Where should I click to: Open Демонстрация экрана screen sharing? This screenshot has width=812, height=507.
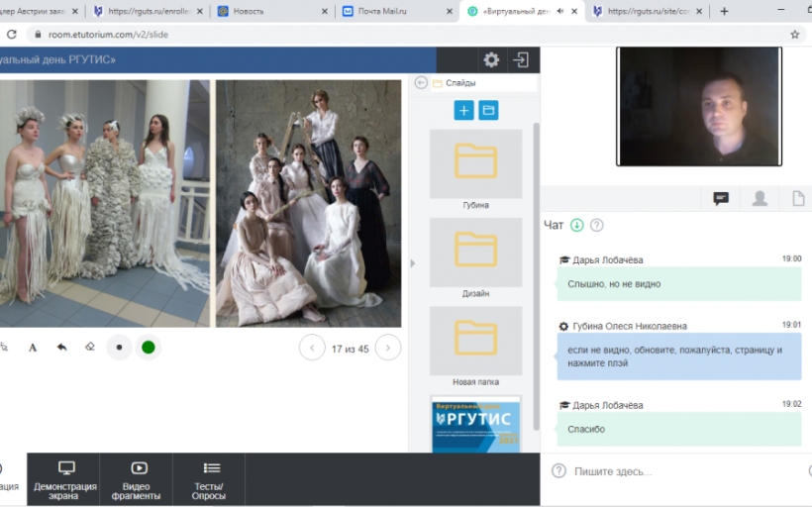pyautogui.click(x=63, y=480)
